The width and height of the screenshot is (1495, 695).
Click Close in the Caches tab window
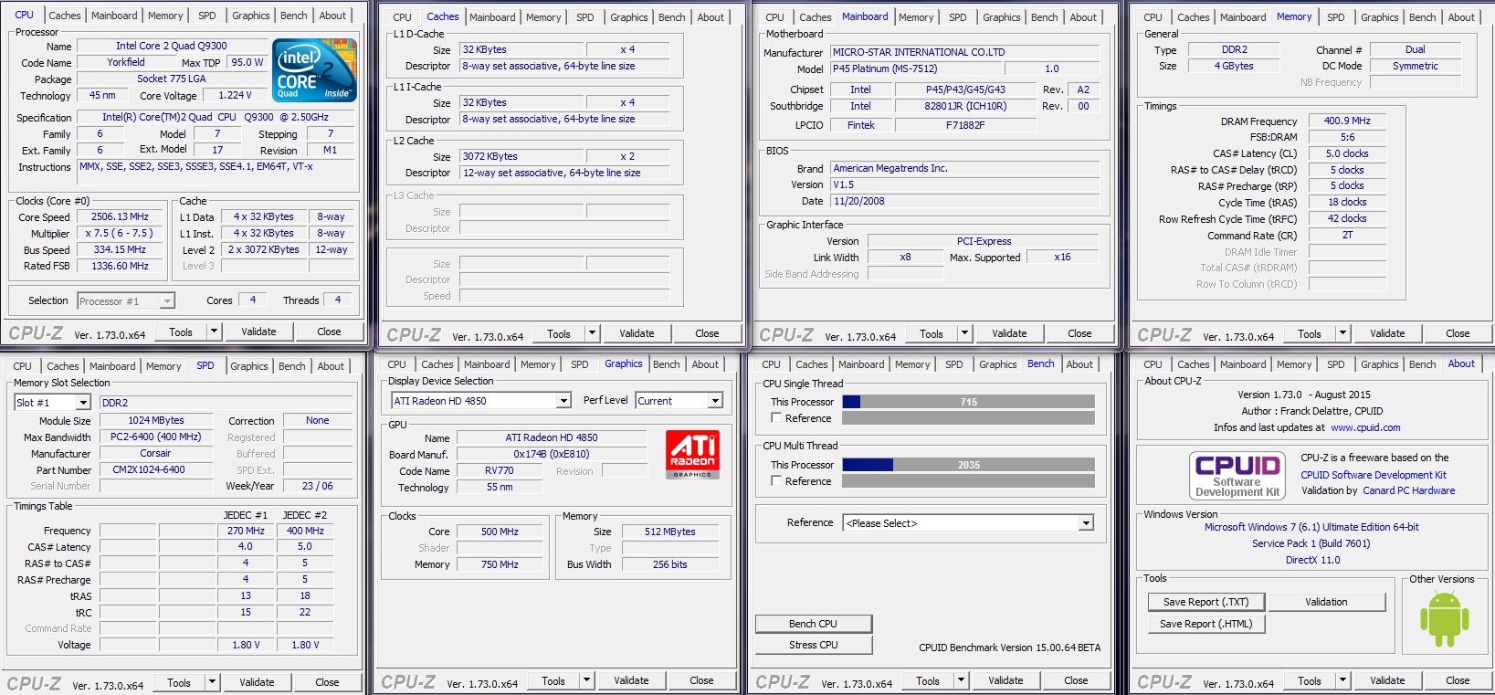707,333
